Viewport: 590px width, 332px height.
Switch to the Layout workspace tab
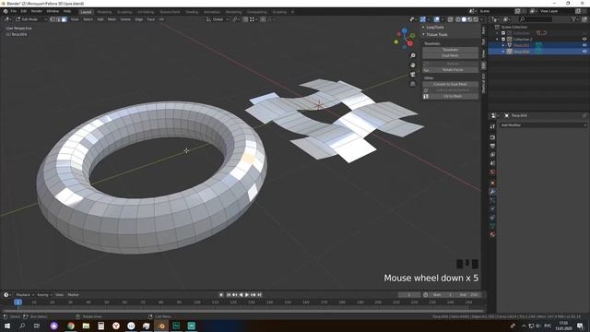86,12
